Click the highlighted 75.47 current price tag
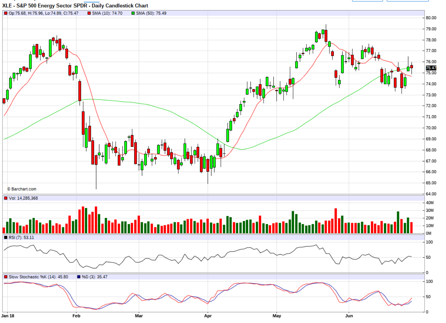Image resolution: width=446 pixels, height=323 pixels. (x=431, y=68)
